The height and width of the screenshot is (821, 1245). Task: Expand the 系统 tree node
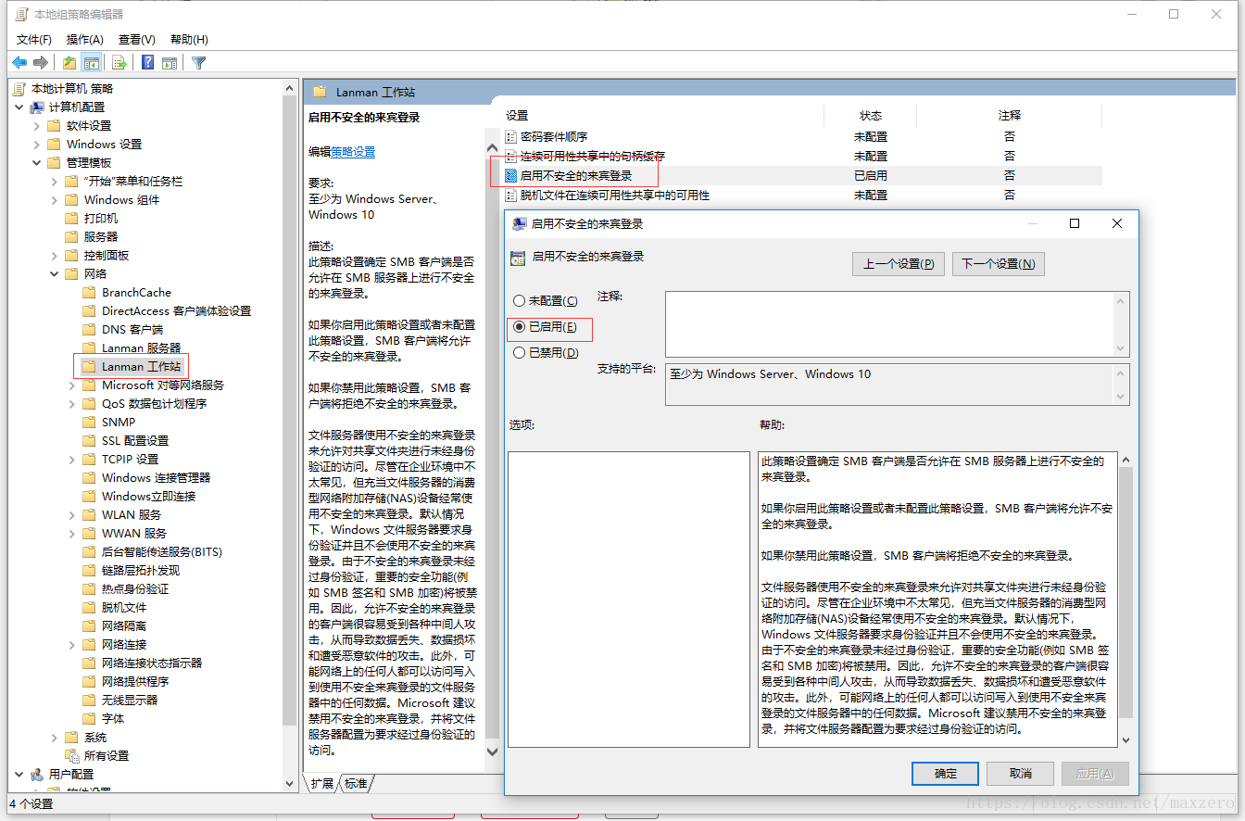point(55,737)
